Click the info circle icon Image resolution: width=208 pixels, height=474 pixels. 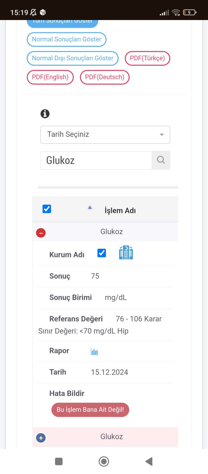45,114
